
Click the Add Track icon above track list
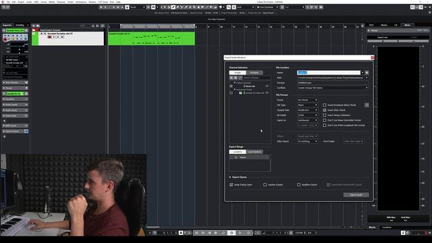tap(34, 26)
